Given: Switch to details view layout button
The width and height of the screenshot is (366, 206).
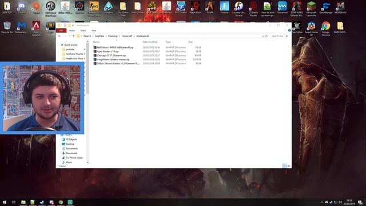Looking at the screenshot, I should (x=284, y=166).
